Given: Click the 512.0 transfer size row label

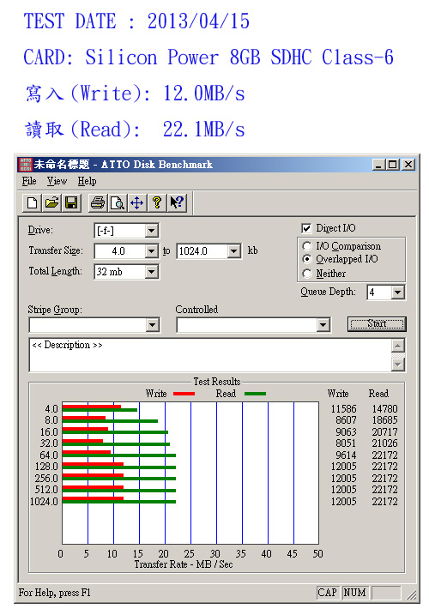Looking at the screenshot, I should (x=46, y=490).
